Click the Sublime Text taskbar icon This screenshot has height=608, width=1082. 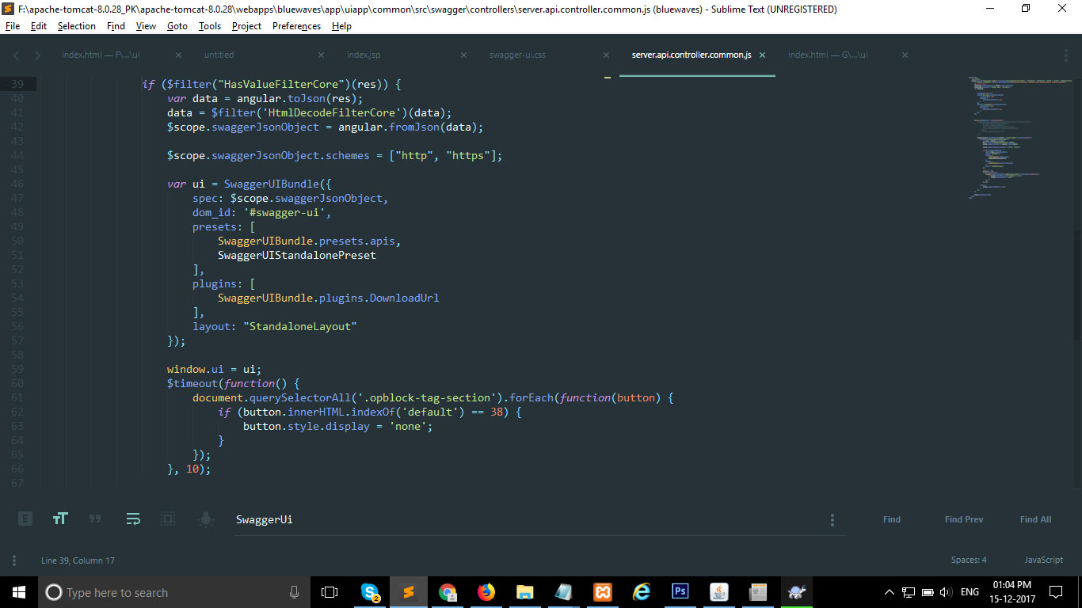(408, 591)
